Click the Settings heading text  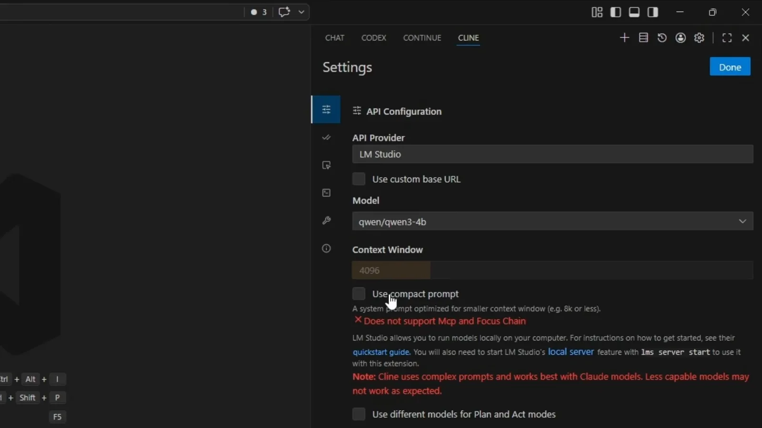347,68
